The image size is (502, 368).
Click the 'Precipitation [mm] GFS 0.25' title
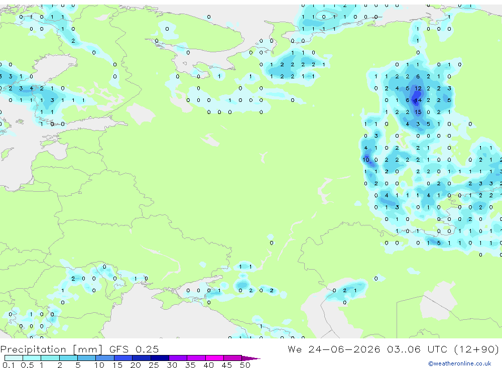(79, 349)
